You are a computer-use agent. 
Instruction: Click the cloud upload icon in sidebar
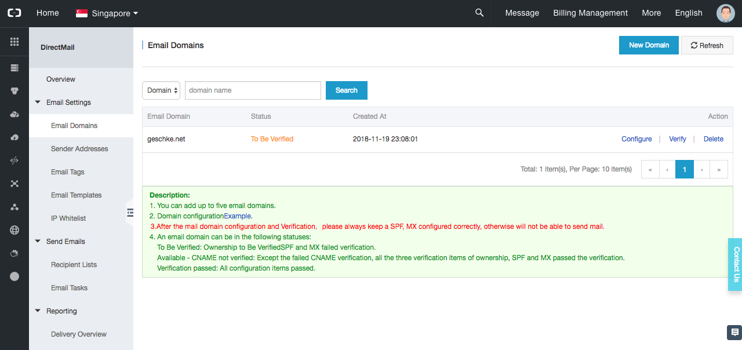(x=14, y=137)
